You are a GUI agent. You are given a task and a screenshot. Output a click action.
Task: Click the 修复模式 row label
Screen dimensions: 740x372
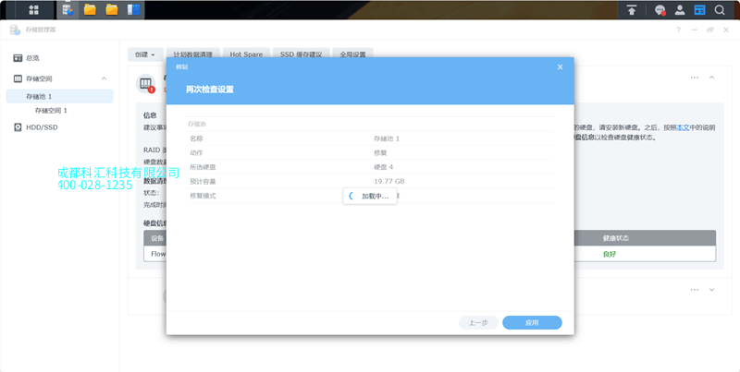(203, 196)
